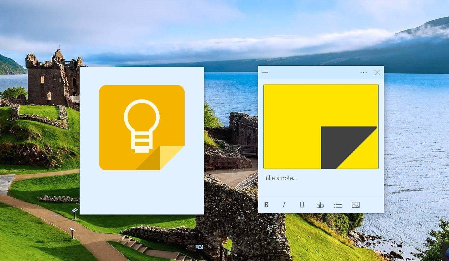Close the sticky note window
The height and width of the screenshot is (261, 449).
coord(377,72)
